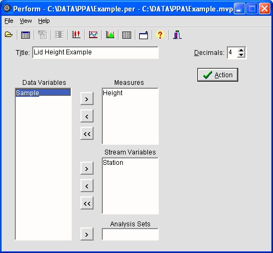This screenshot has width=273, height=253.
Task: Click the data table toolbar icon
Action: click(26, 35)
